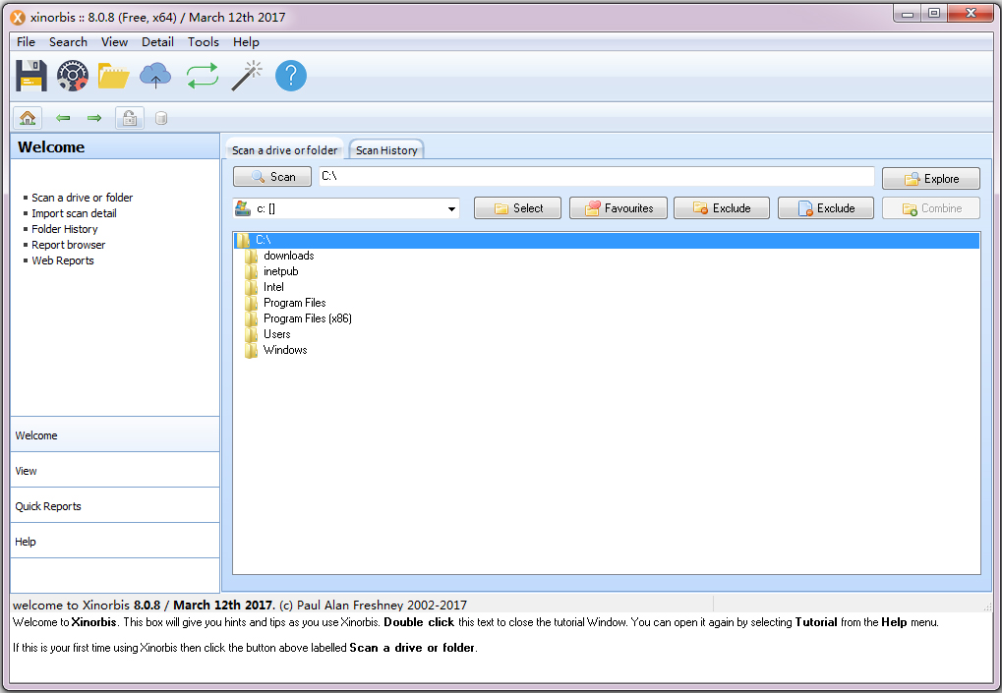Click the floppy disk save icon
This screenshot has height=693, width=1002.
(x=31, y=76)
